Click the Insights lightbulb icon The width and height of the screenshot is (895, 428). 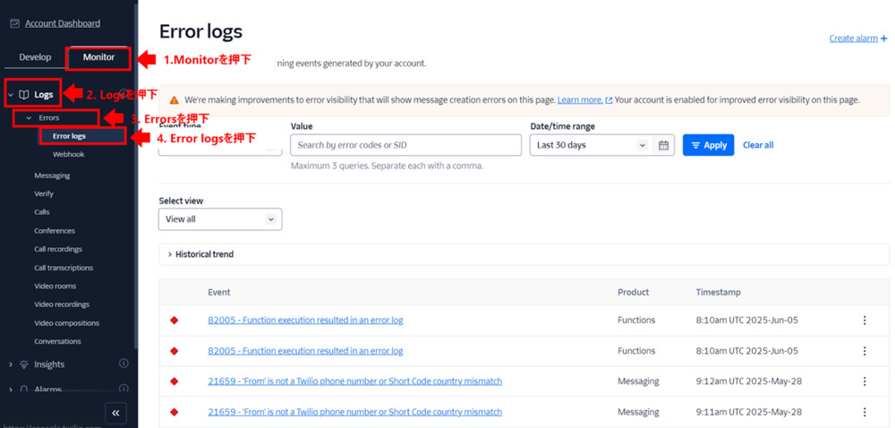[x=24, y=364]
